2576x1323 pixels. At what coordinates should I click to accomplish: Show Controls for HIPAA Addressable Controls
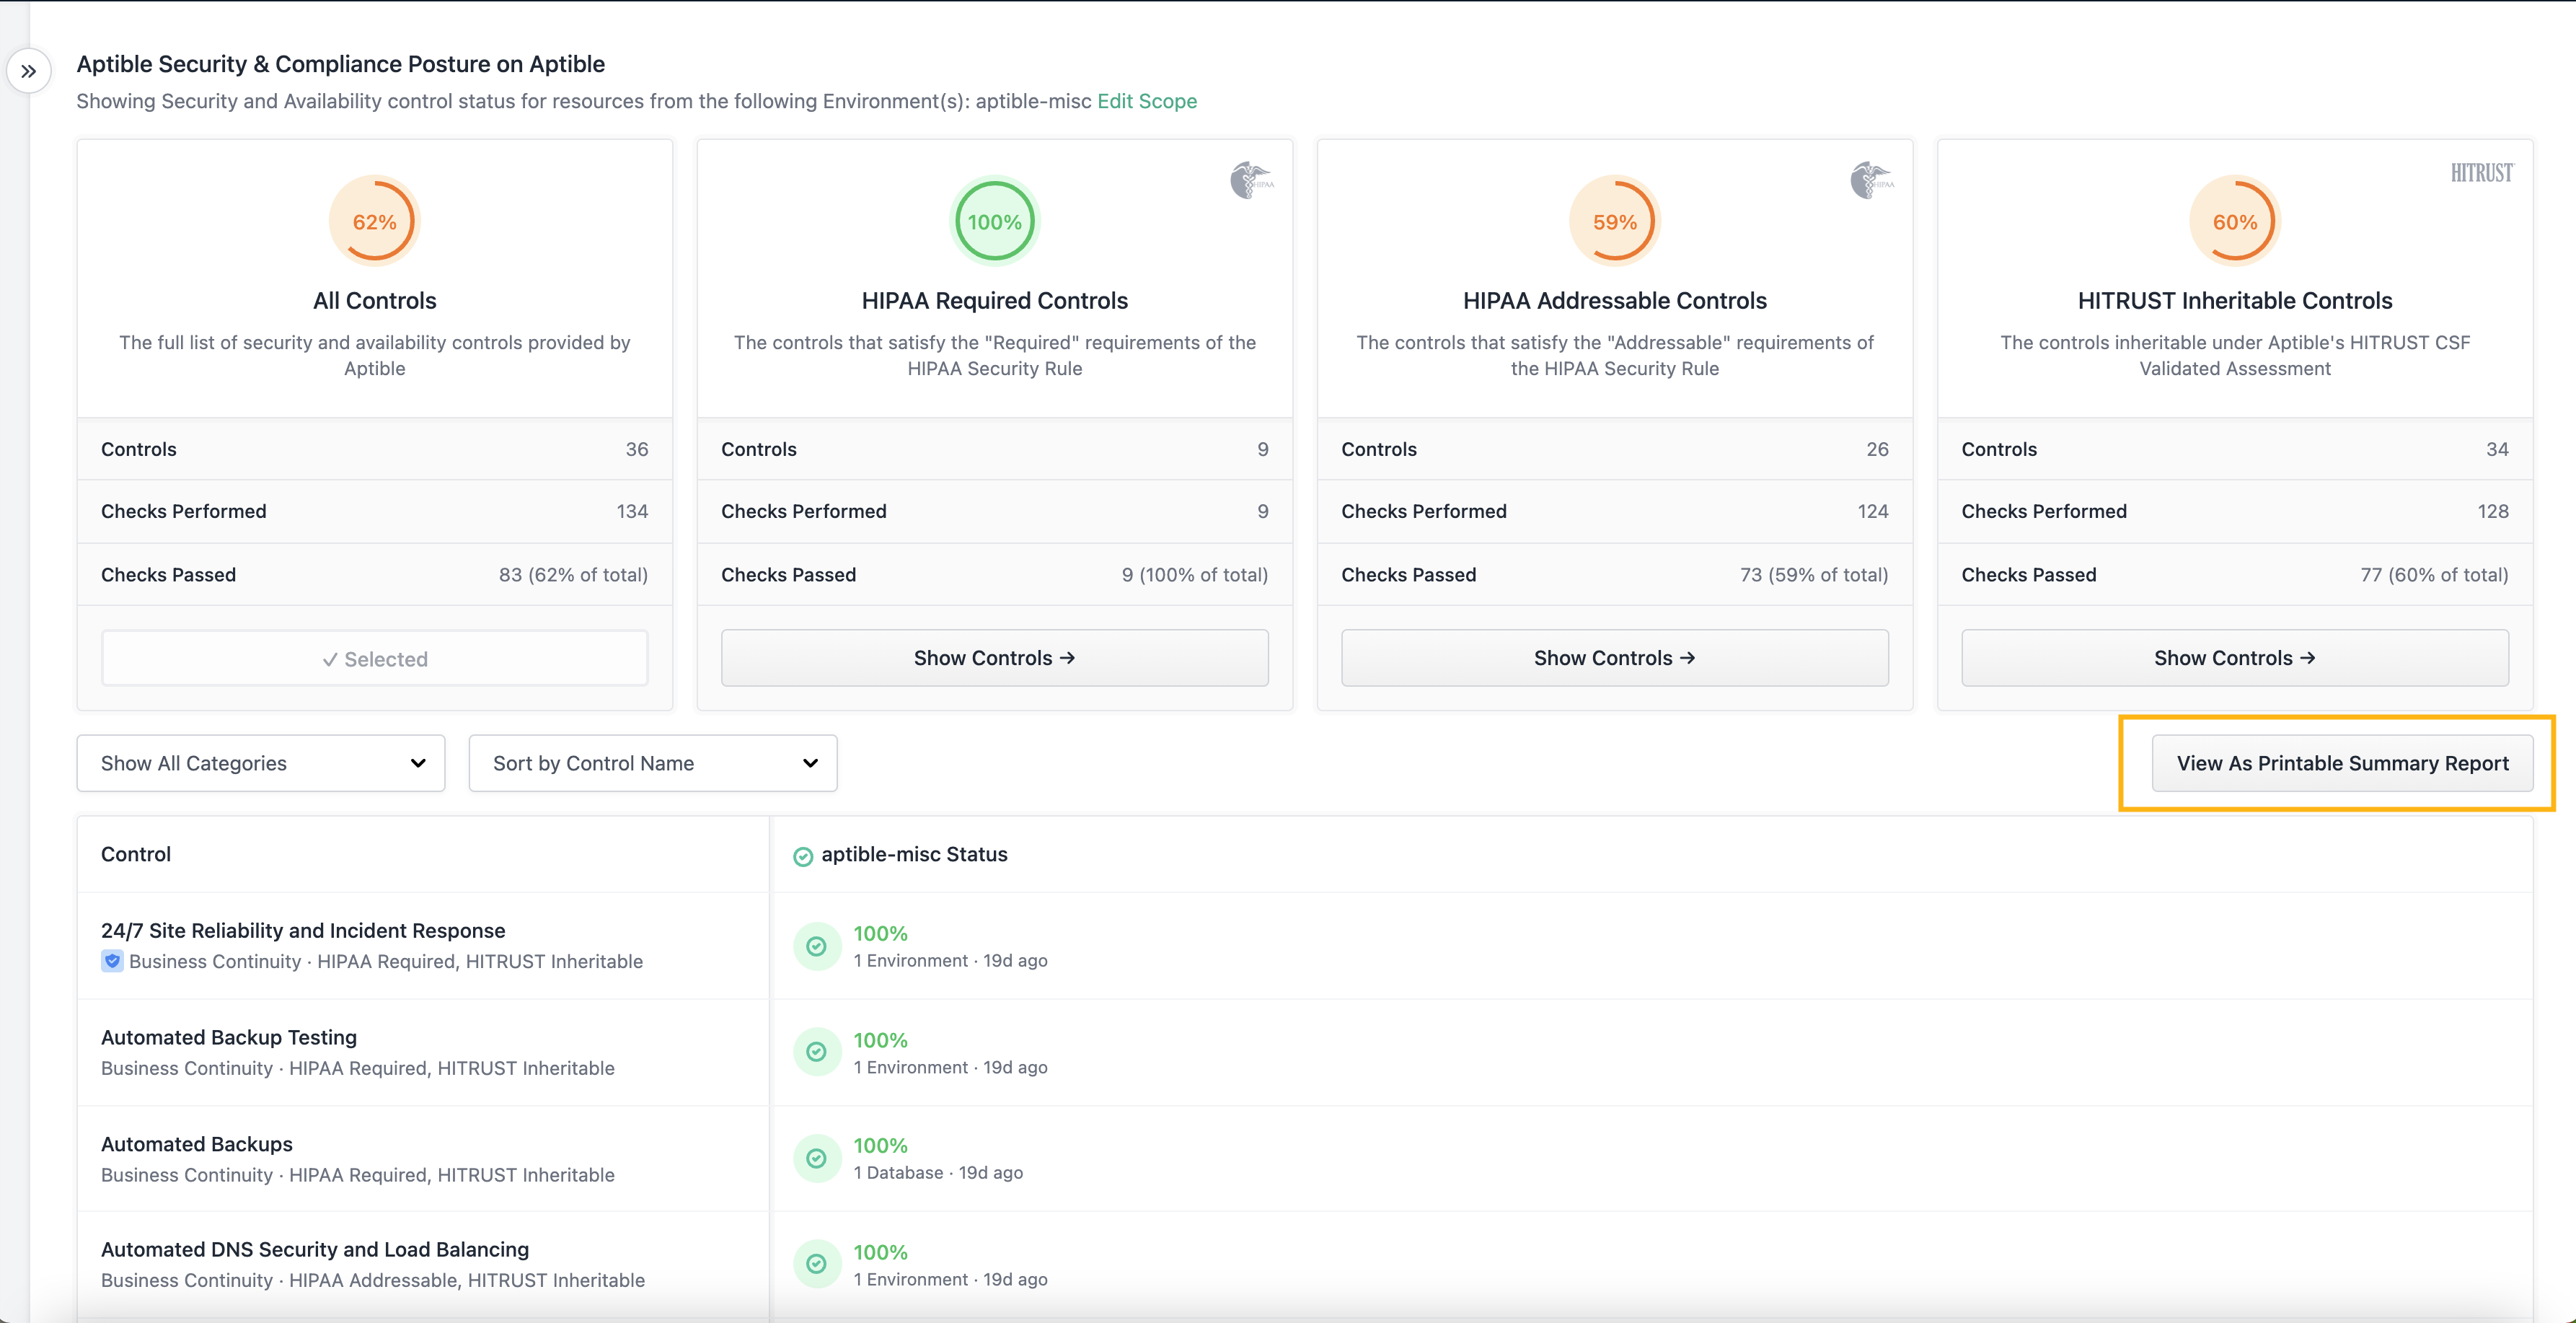(x=1614, y=658)
